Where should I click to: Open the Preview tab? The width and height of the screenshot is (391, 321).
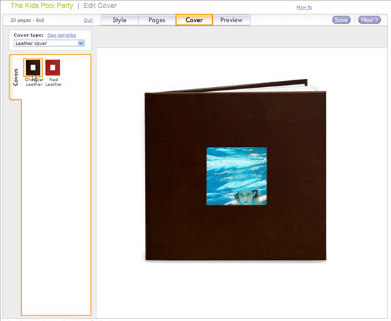coord(231,20)
